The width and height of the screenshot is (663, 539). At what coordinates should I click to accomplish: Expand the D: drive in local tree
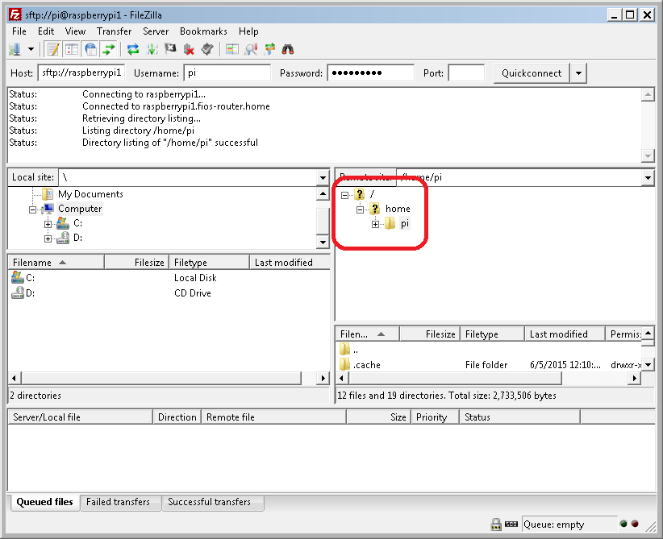click(x=48, y=239)
